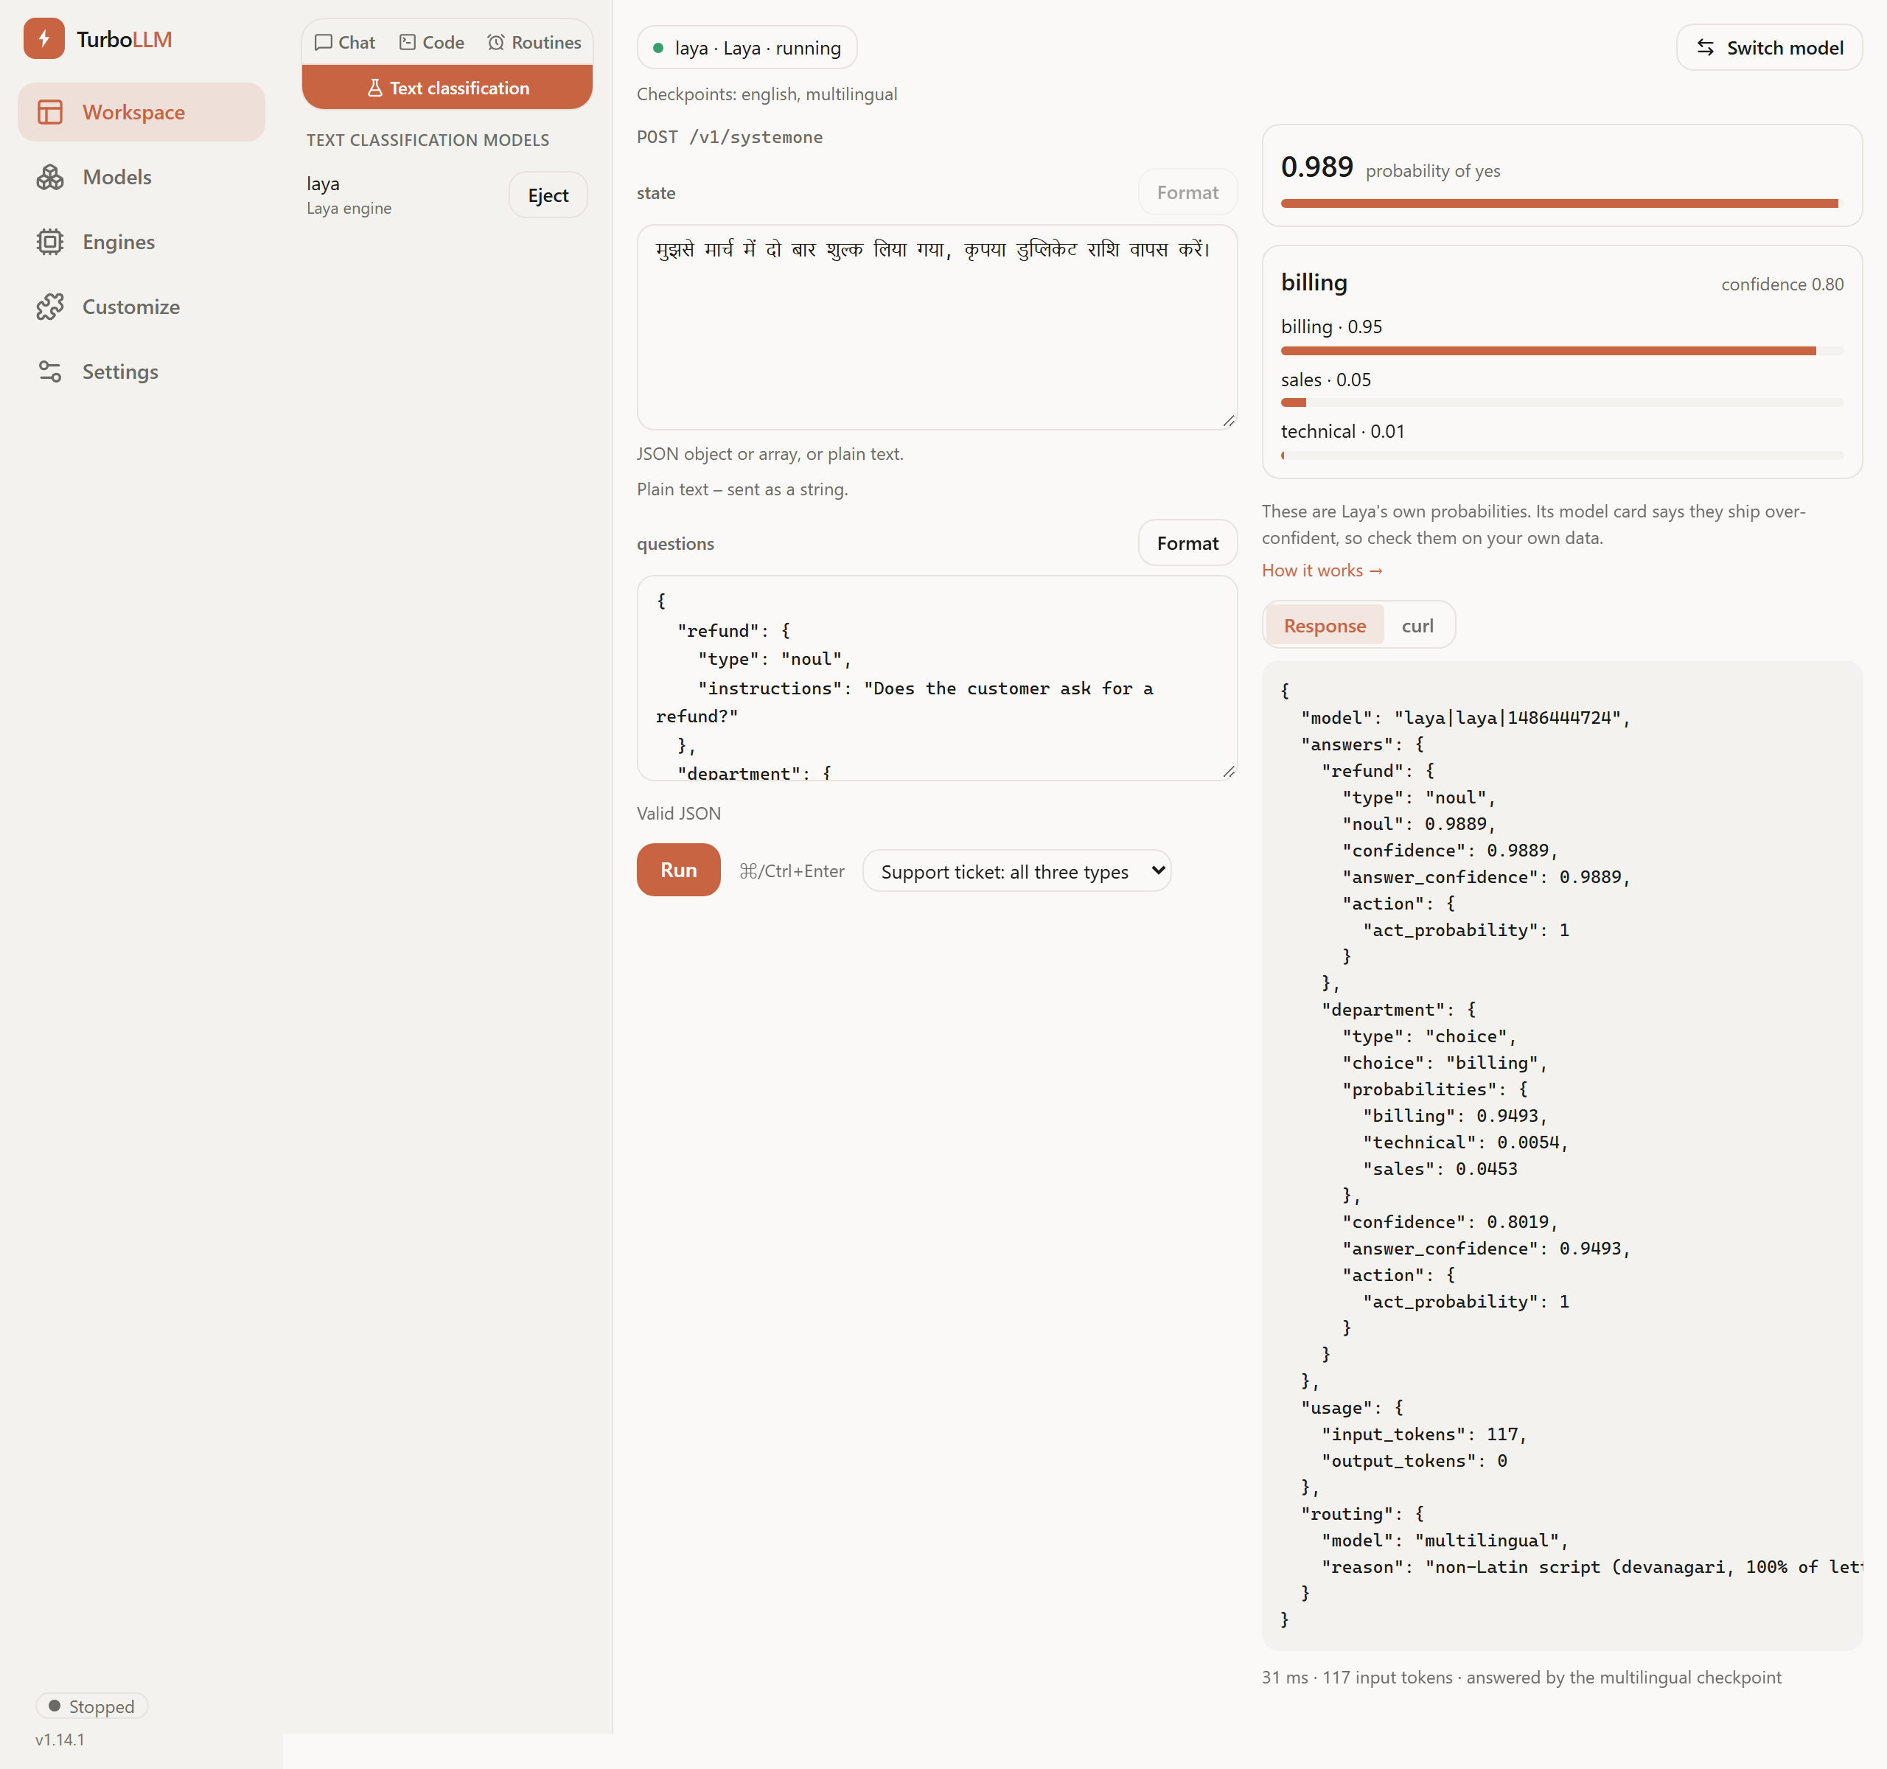Show the Response tab output
This screenshot has width=1887, height=1769.
point(1324,625)
